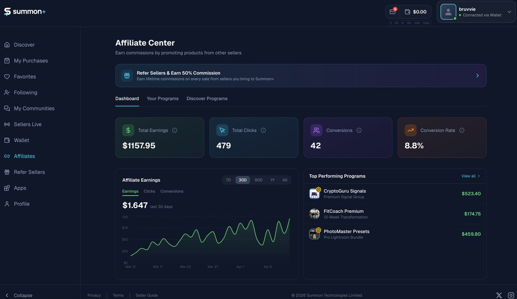
Task: Collapse the sidebar
Action: [x=18, y=296]
